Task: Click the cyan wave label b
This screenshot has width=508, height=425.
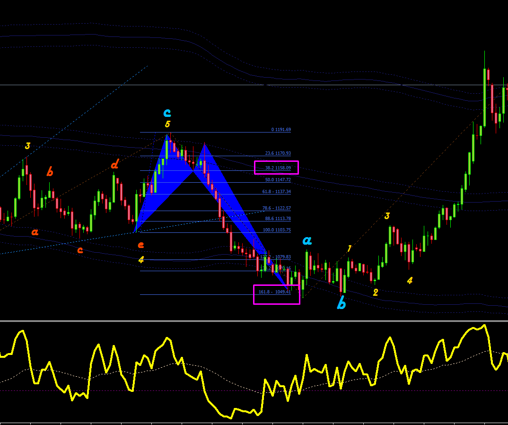Action: click(x=341, y=303)
